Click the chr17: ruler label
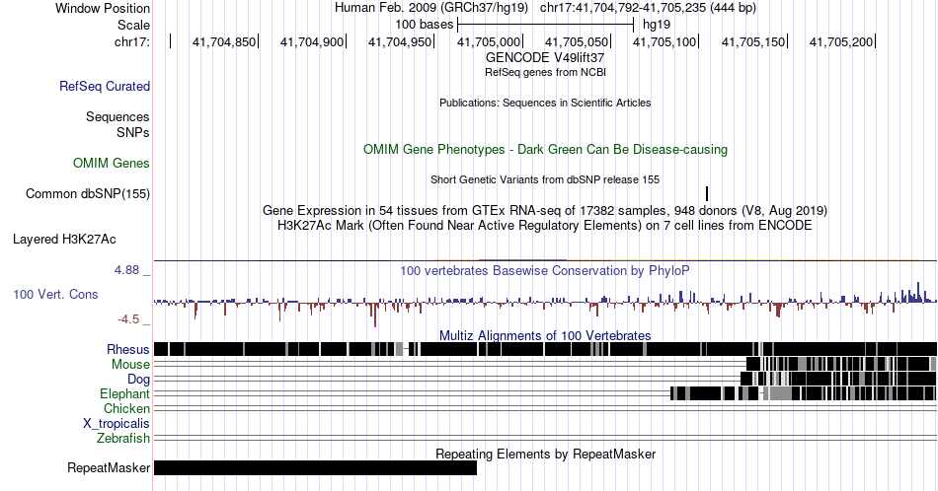The height and width of the screenshot is (491, 938). click(x=132, y=41)
